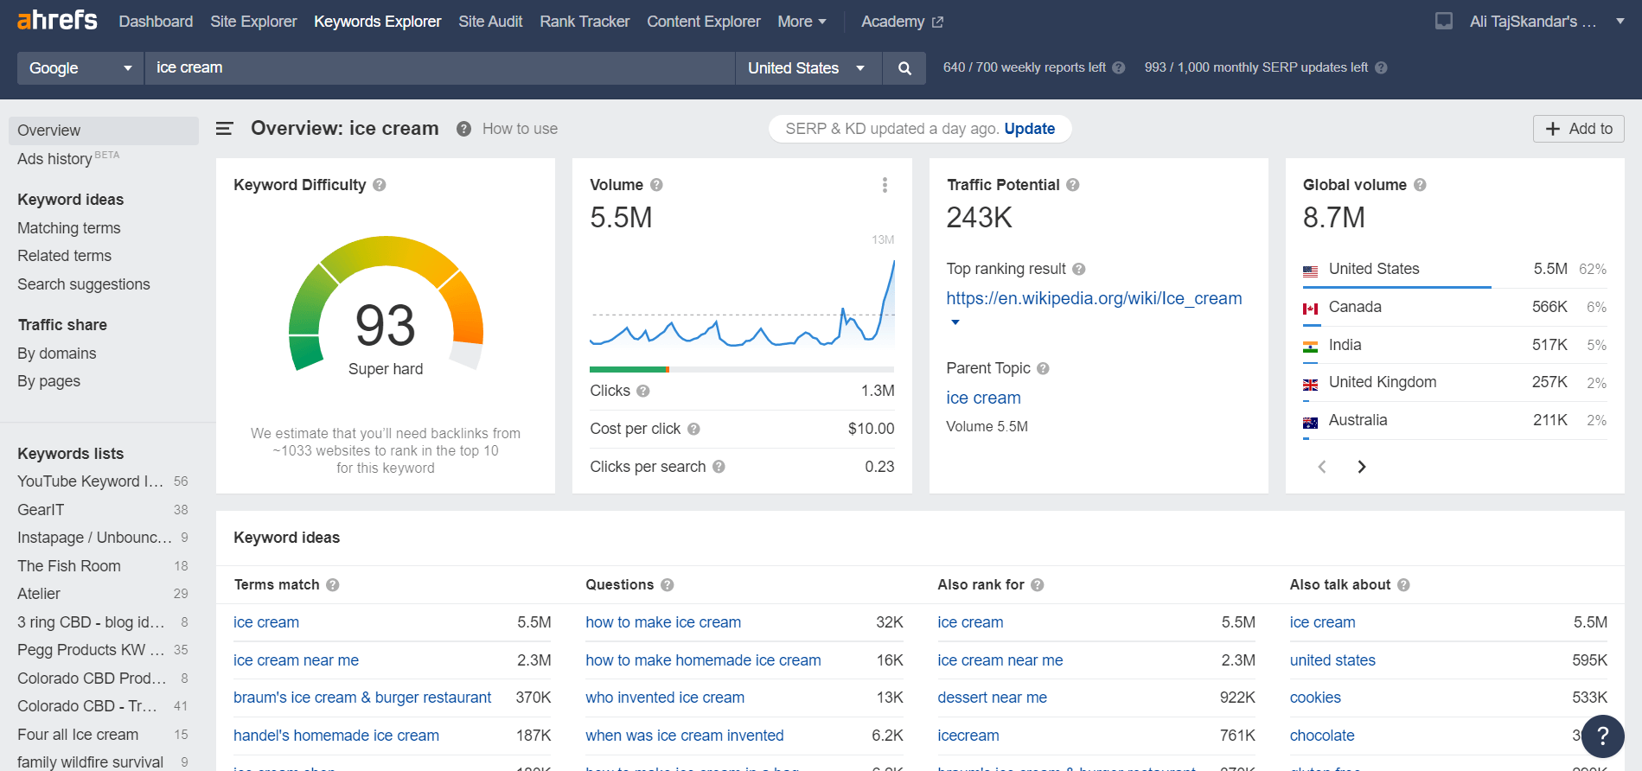The image size is (1642, 771).
Task: Open cookies in Also talk about
Action: click(x=1315, y=698)
